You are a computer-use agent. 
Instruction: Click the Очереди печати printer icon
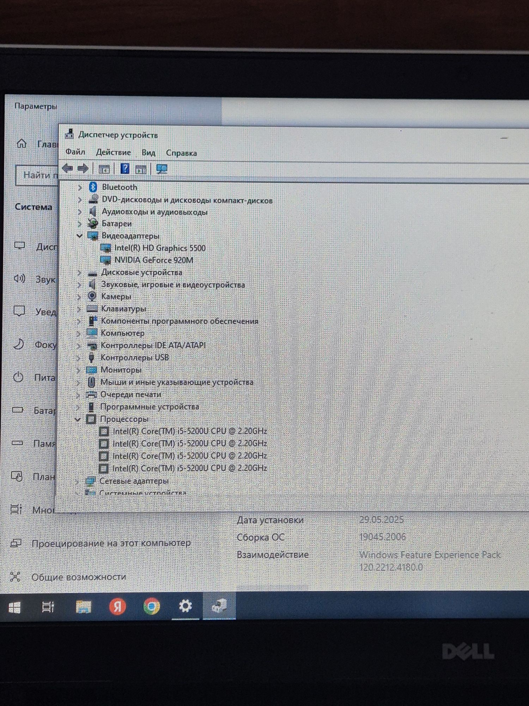[x=91, y=394]
